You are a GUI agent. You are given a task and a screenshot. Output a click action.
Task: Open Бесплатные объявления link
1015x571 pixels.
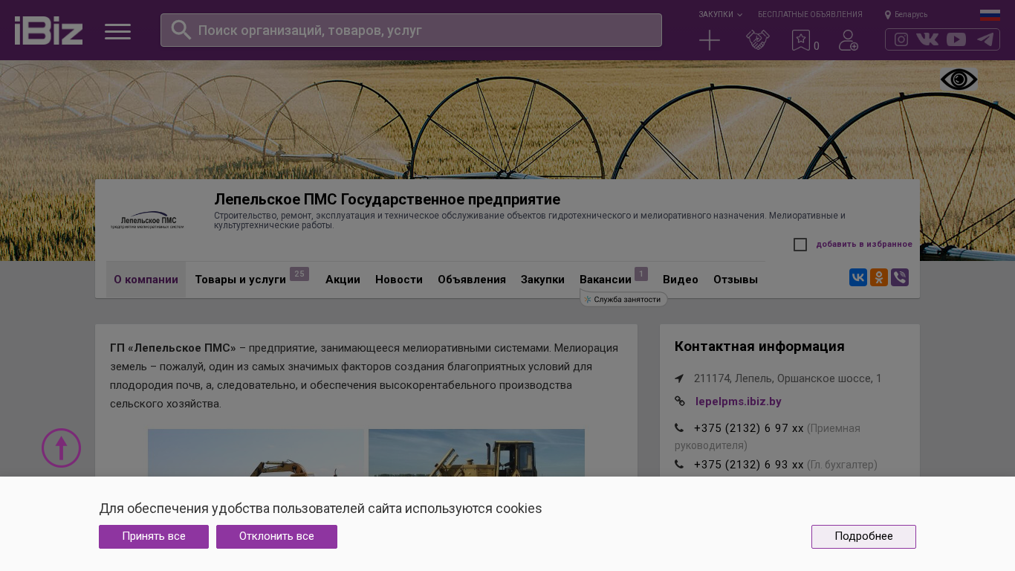tap(810, 15)
